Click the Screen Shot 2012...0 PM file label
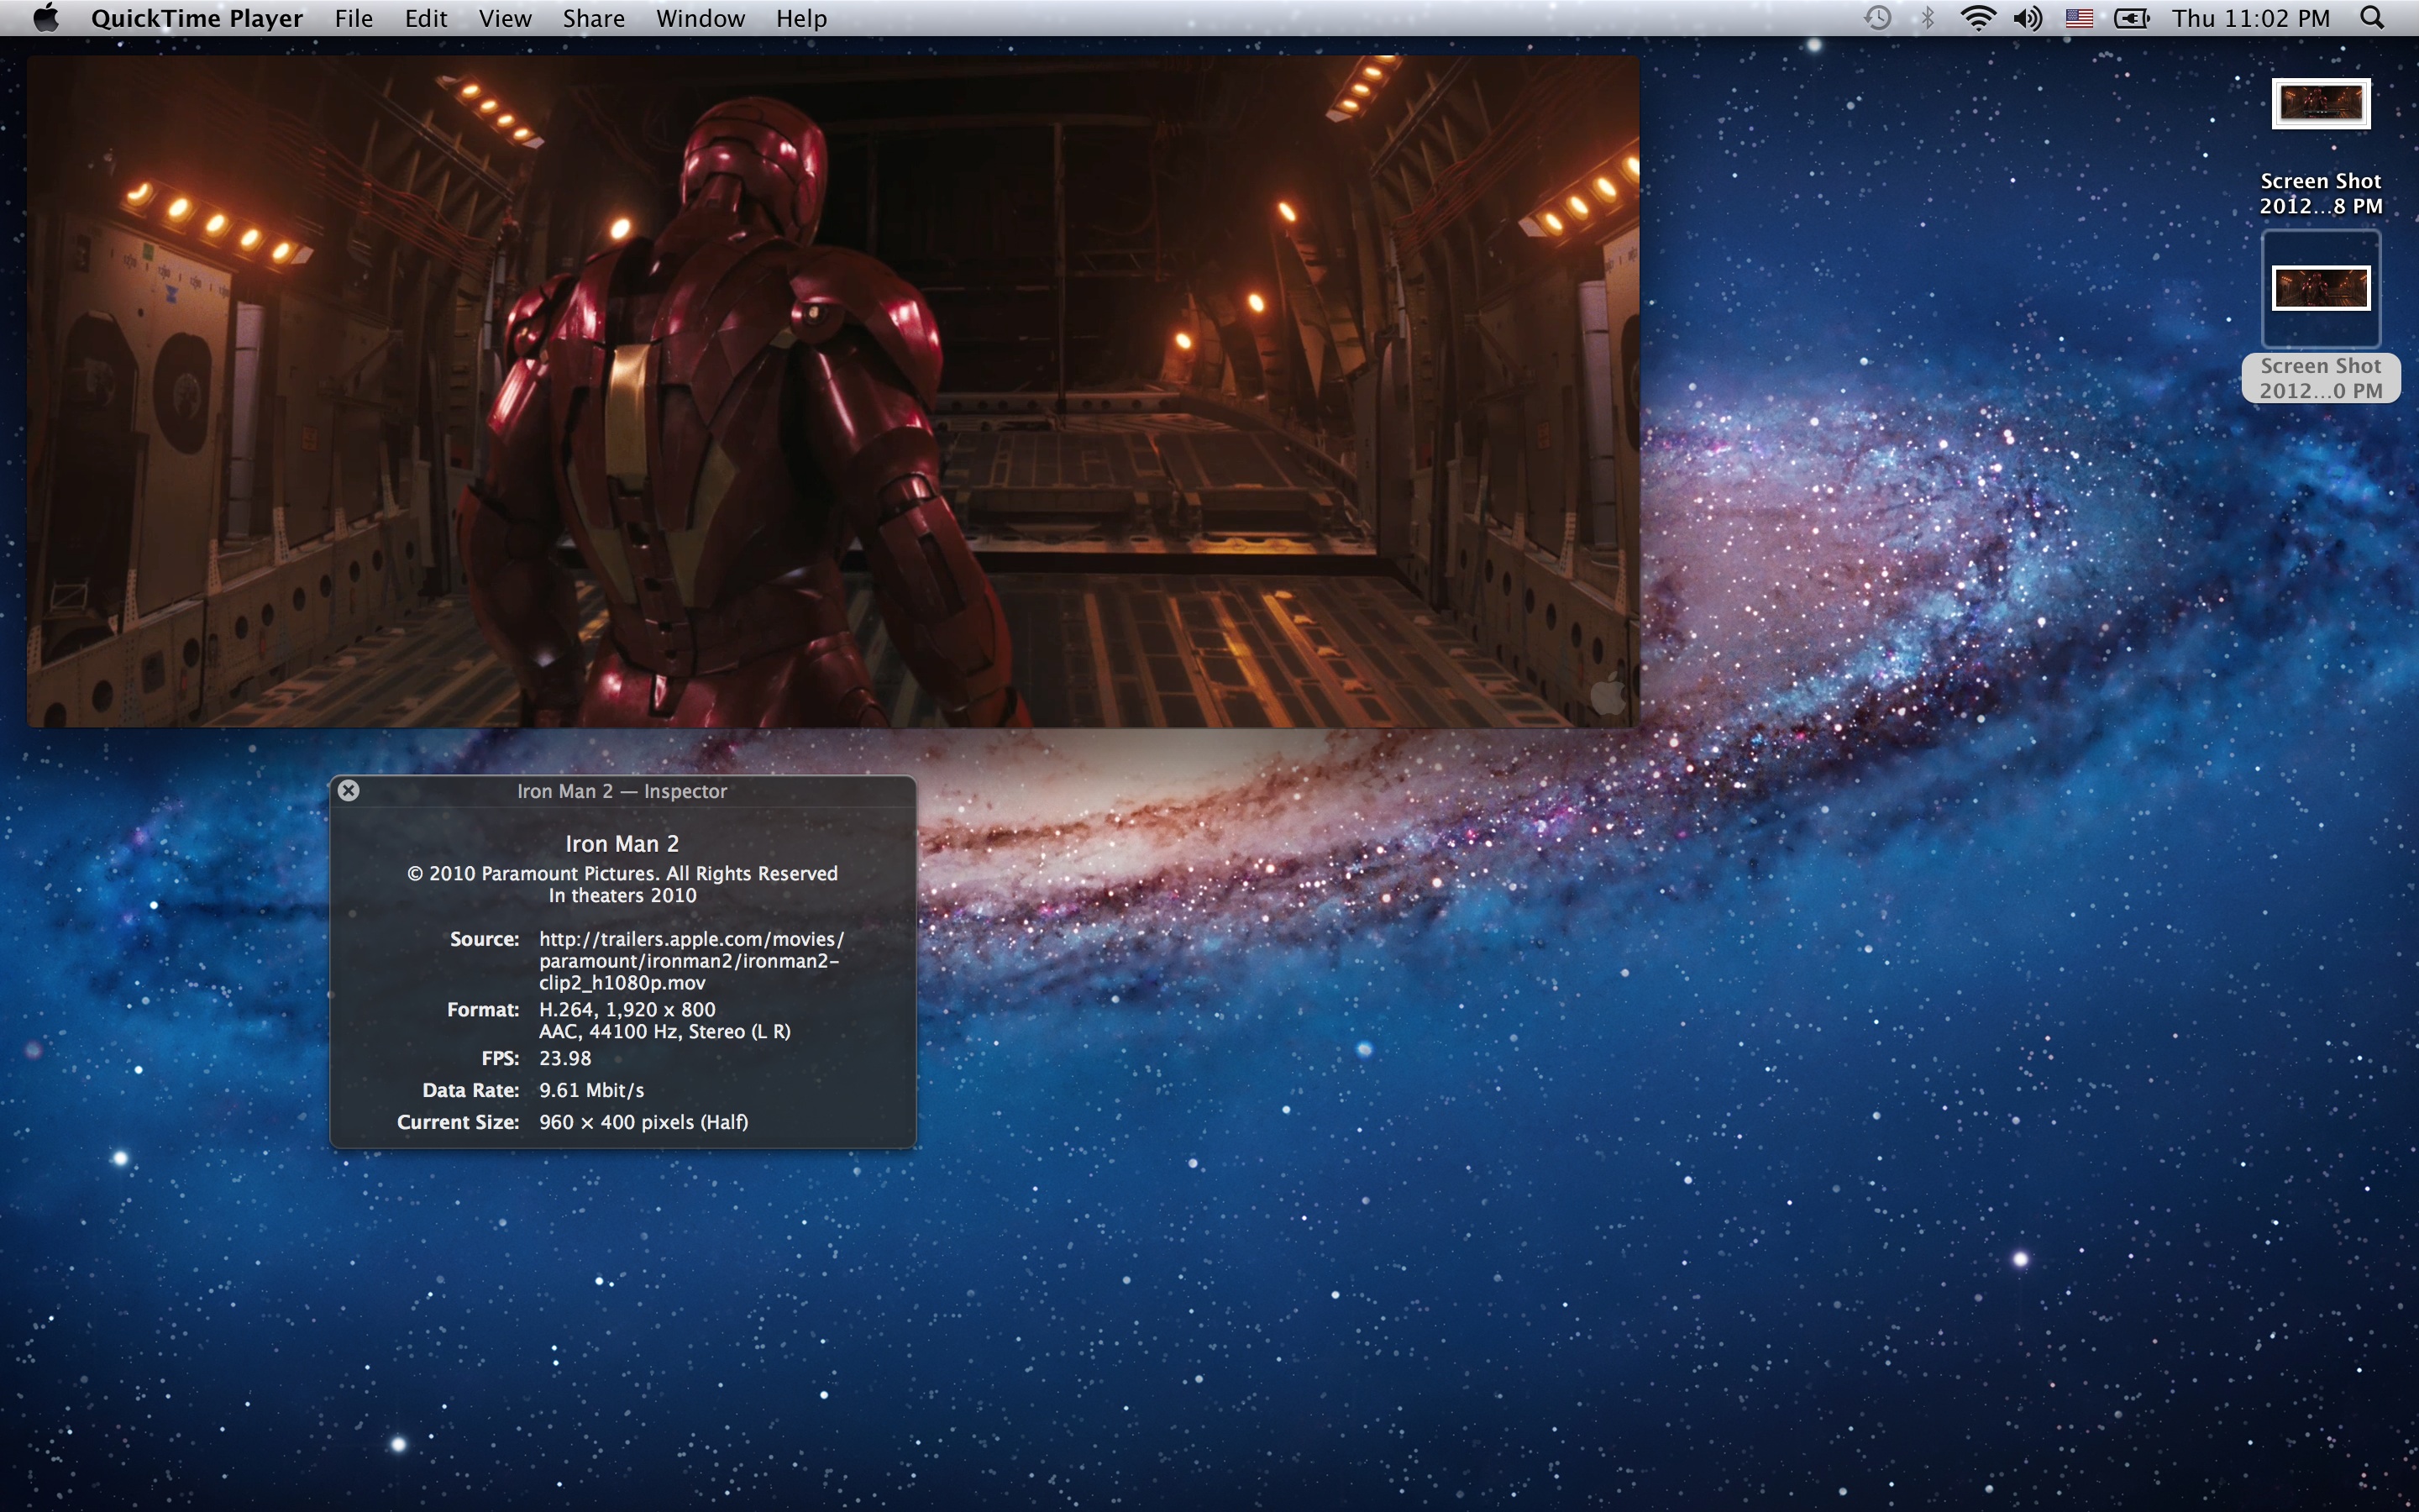This screenshot has width=2419, height=1512. click(x=2321, y=378)
